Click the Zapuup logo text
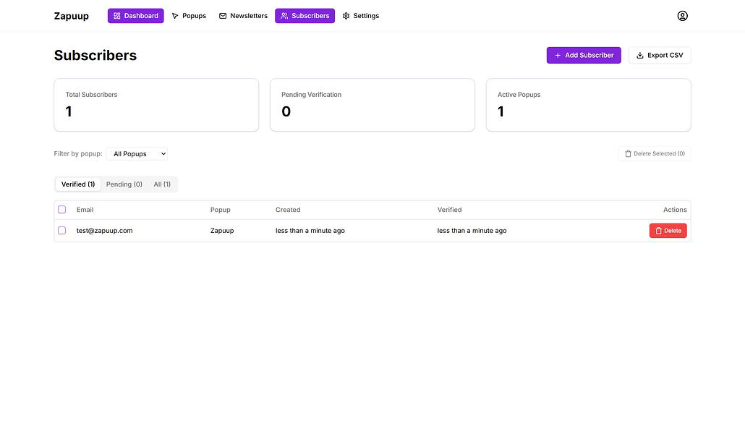The width and height of the screenshot is (745, 434). (x=72, y=16)
